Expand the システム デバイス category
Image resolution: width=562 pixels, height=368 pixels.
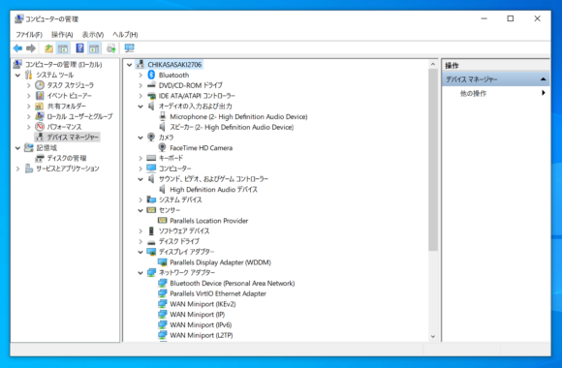(140, 199)
